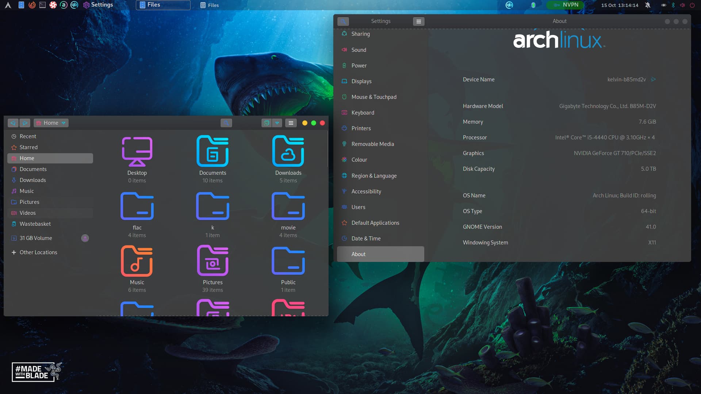
Task: Open the Settings hamburger menu
Action: pos(419,22)
